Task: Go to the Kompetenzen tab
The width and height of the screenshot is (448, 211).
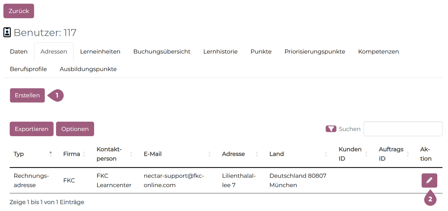Action: point(378,52)
